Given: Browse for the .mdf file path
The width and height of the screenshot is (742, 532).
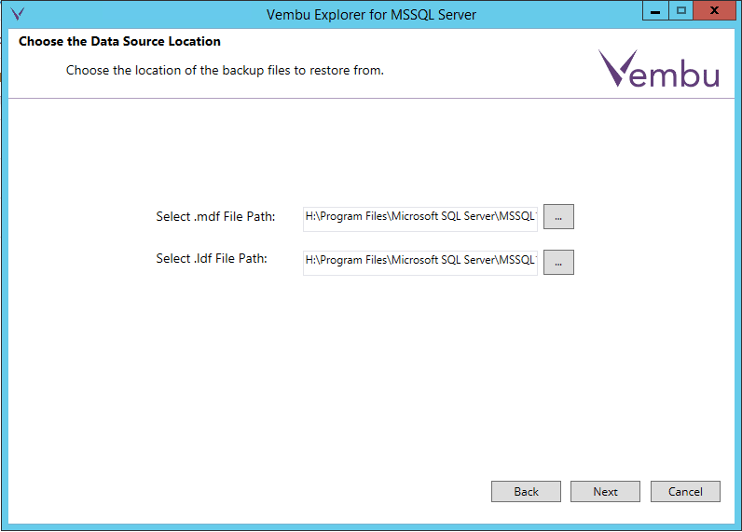Looking at the screenshot, I should coord(558,216).
